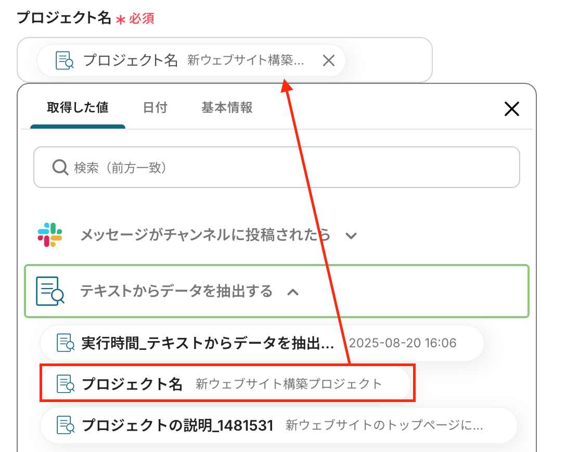Click the Slack logo icon
This screenshot has height=452, width=566.
point(50,235)
